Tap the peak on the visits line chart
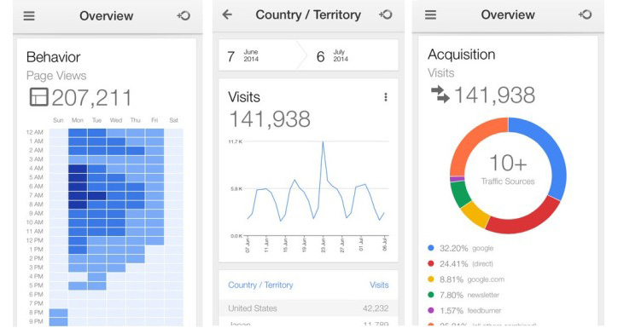Viewport: 618px width, 328px height. coord(324,141)
